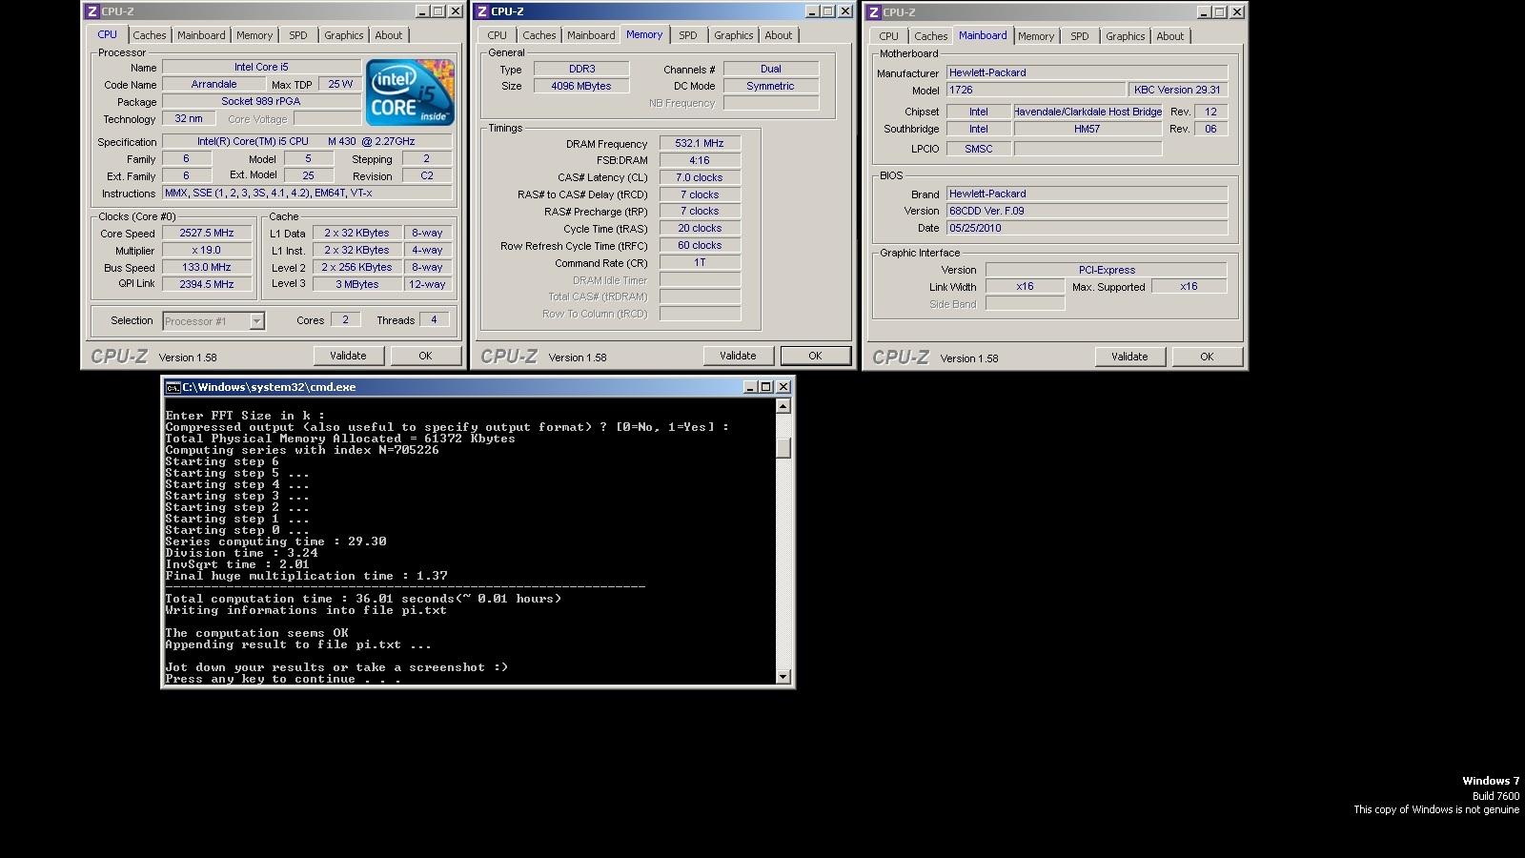The image size is (1525, 858).
Task: Click the KBC Version 29.31 field
Action: [1177, 90]
